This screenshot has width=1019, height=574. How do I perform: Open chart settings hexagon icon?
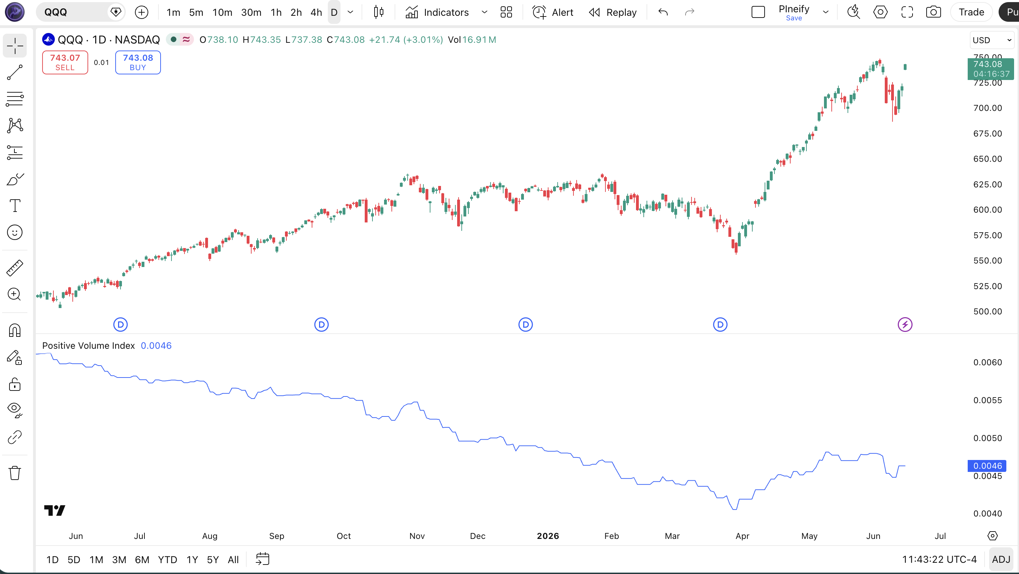(x=880, y=12)
